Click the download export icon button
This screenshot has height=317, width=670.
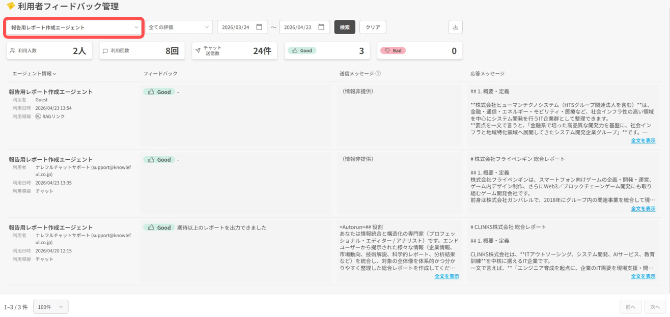click(455, 27)
